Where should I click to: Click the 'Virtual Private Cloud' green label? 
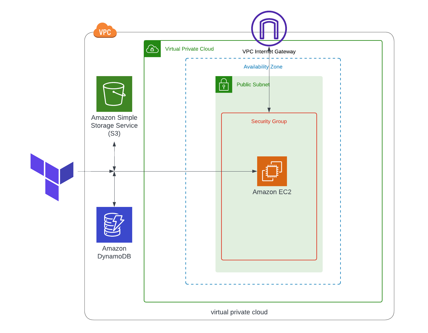189,49
